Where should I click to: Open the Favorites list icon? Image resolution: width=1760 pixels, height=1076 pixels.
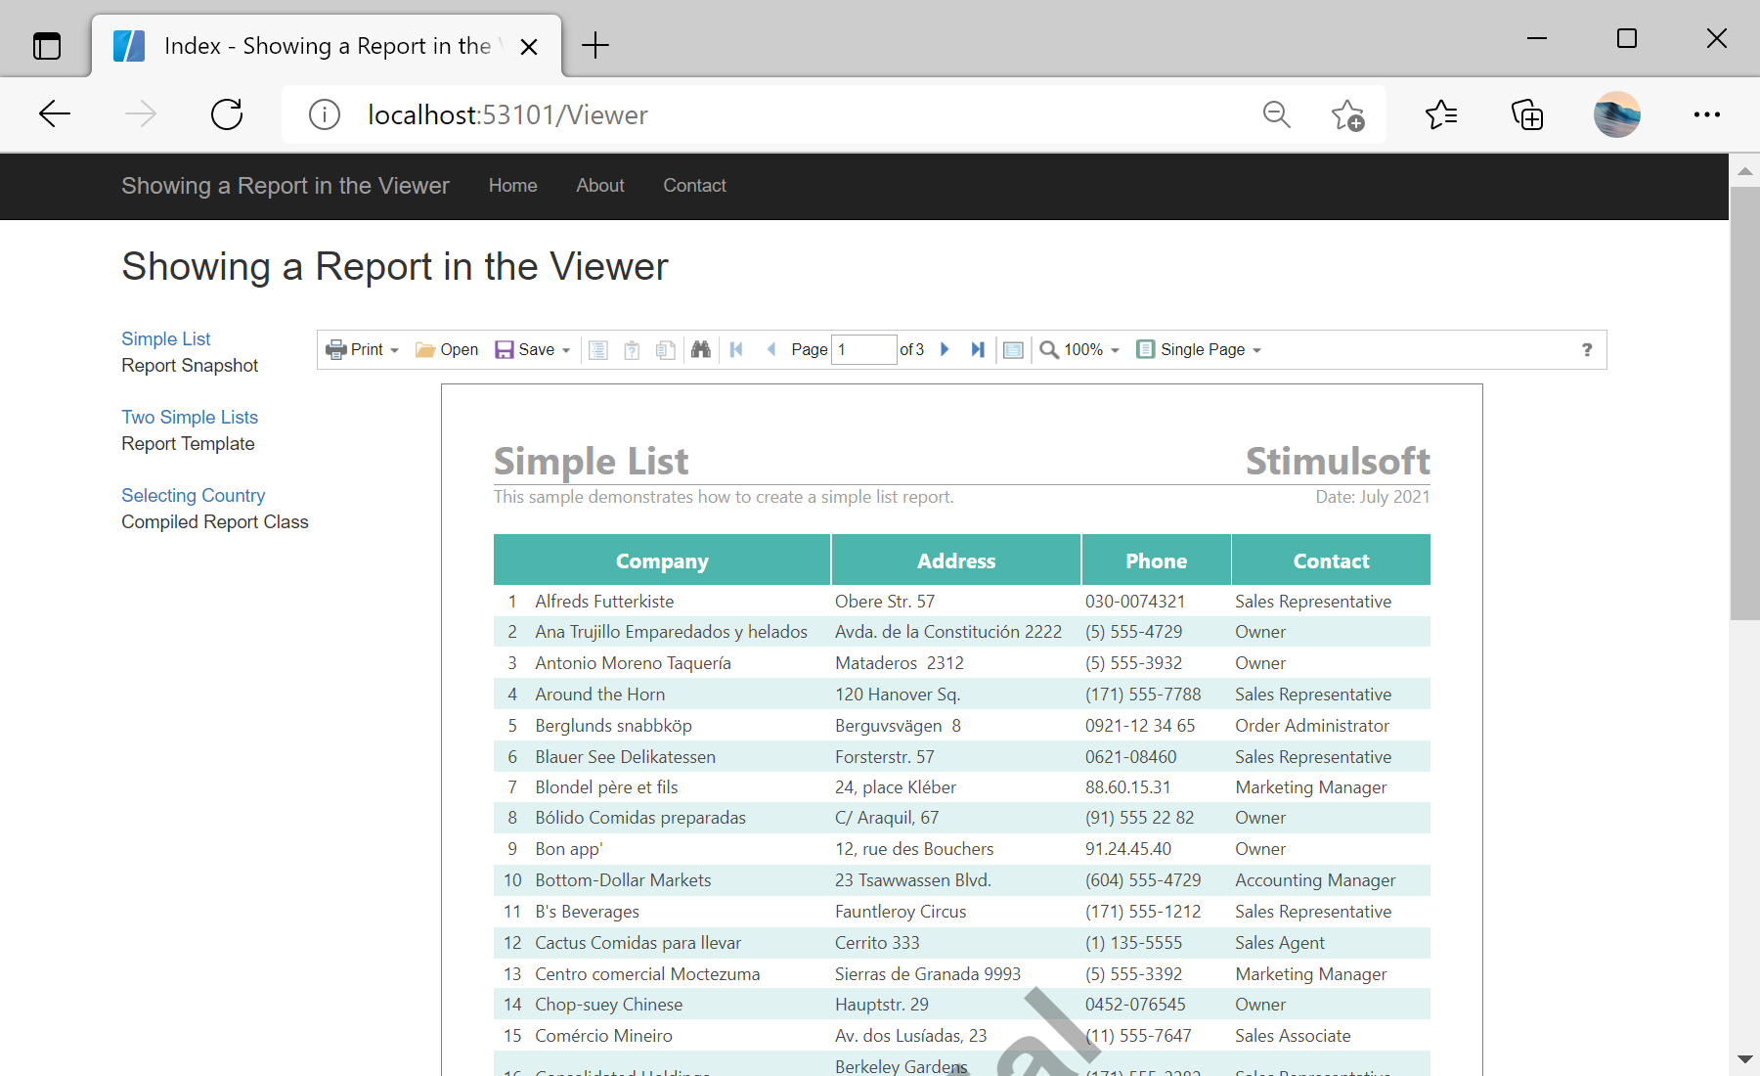[1441, 114]
